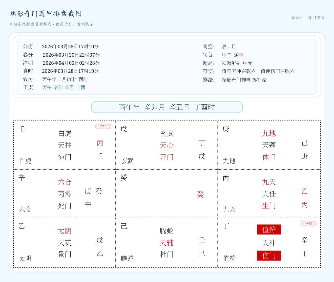Click 白虎 directly above 天柱
Screen dimensions: 334x282
[65, 133]
